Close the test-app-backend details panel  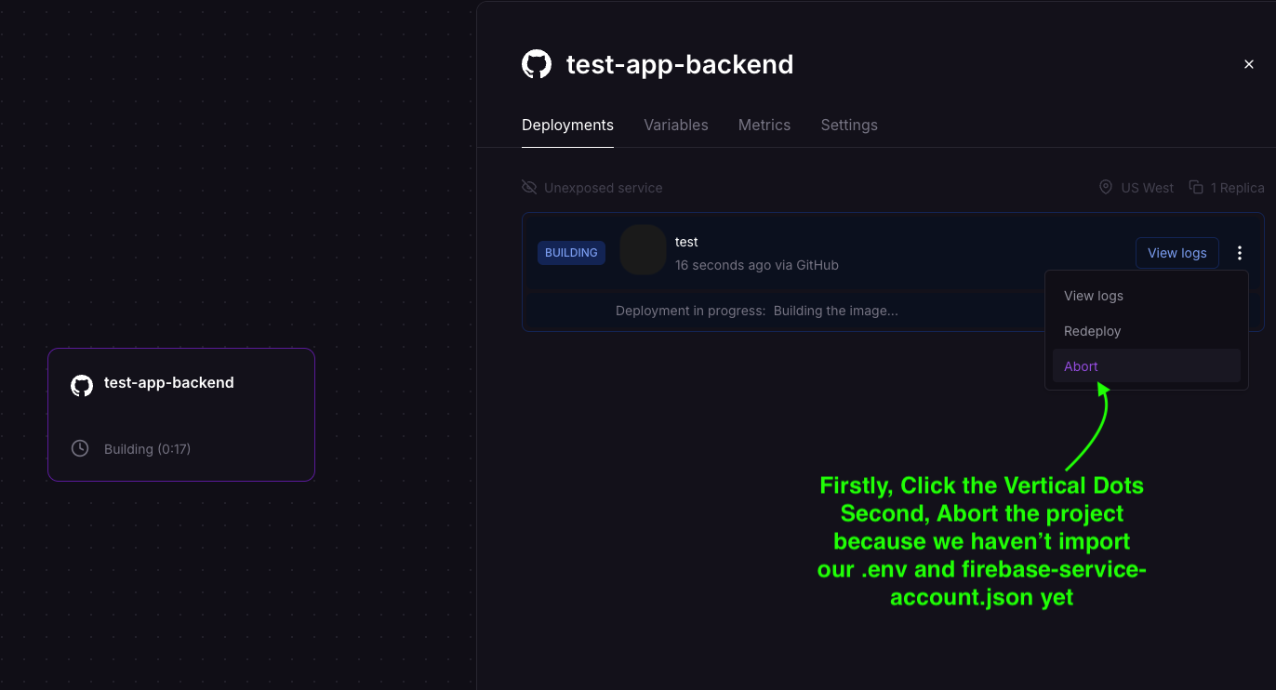point(1249,63)
